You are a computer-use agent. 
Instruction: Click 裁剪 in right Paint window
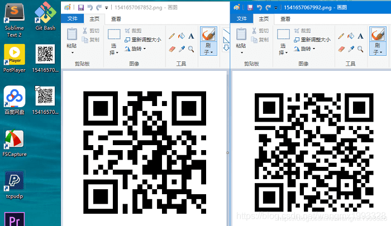303,31
